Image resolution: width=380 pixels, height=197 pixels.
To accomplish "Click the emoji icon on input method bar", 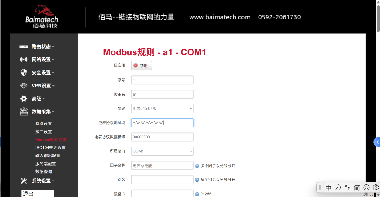I will click(366, 187).
